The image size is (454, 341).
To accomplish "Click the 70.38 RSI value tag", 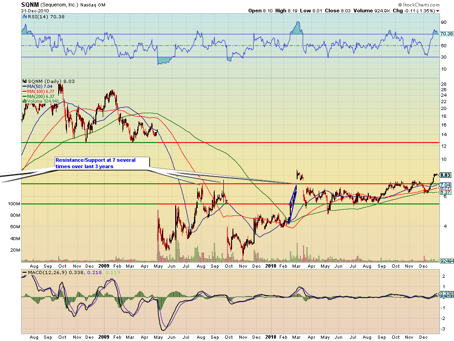I will click(x=447, y=34).
